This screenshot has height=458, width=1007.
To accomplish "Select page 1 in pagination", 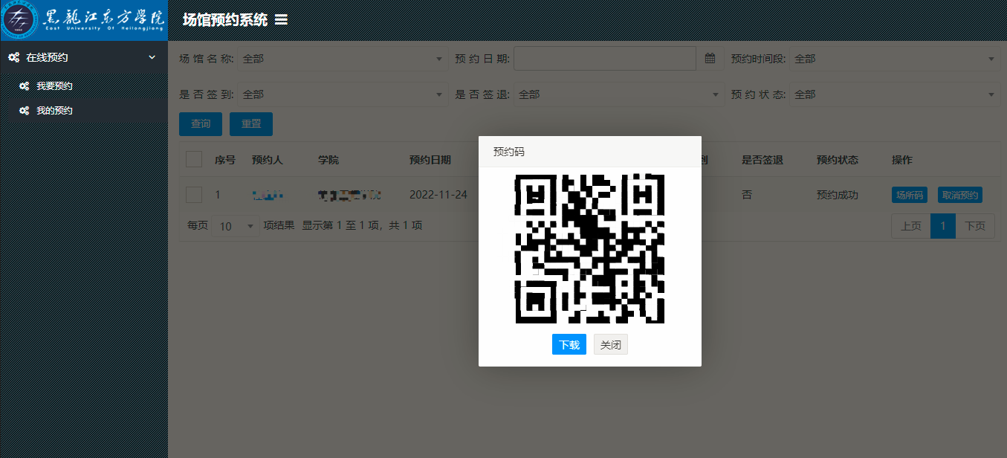I will pos(943,226).
